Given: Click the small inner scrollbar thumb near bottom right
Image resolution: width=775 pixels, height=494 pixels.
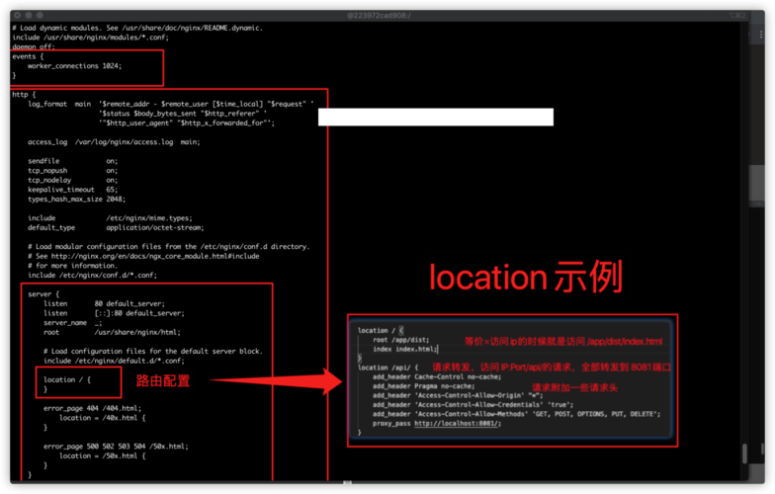Looking at the screenshot, I should click(x=744, y=453).
